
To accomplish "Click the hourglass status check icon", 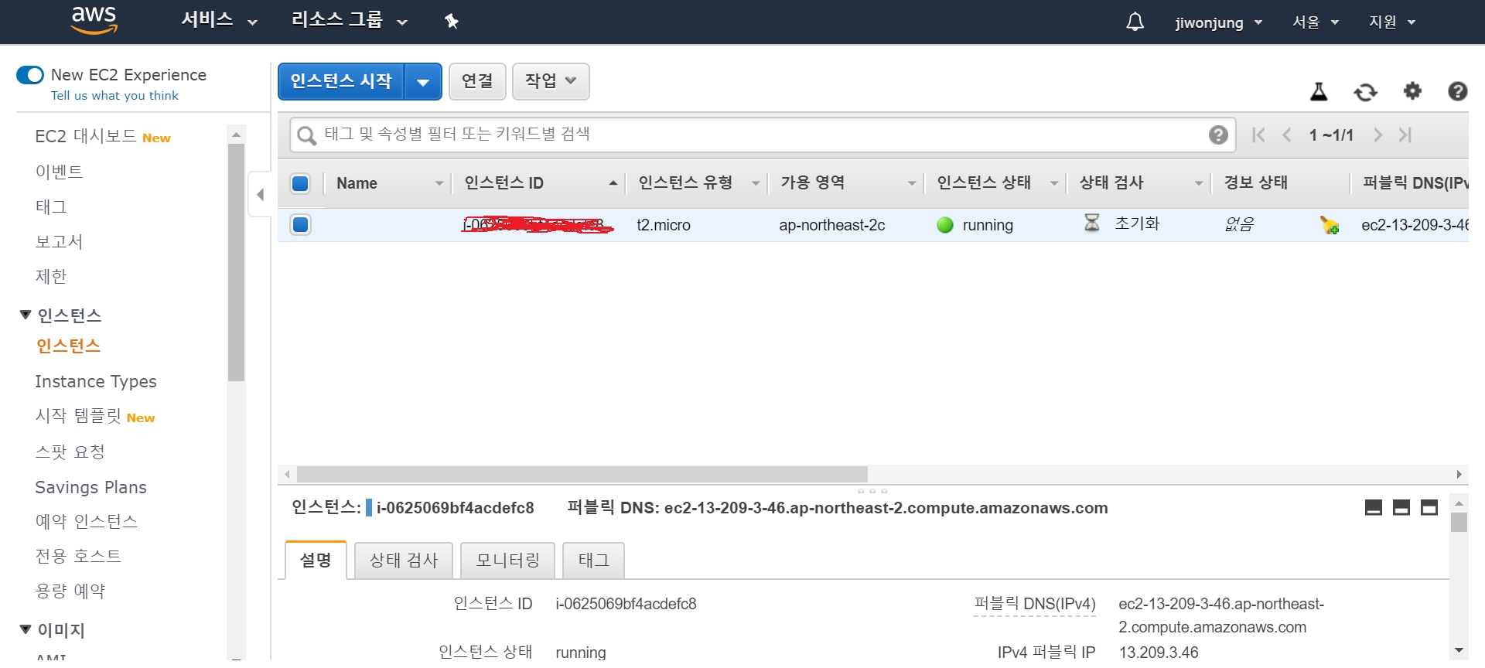I will (1091, 223).
